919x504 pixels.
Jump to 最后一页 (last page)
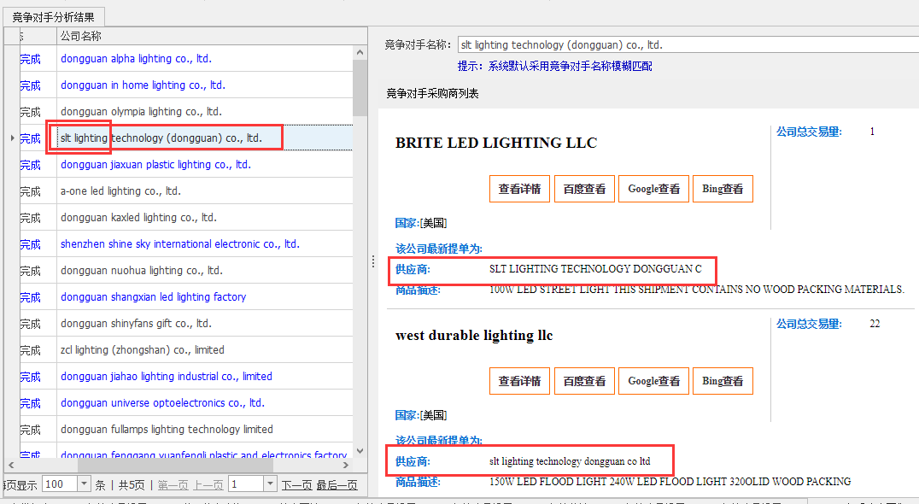pyautogui.click(x=337, y=485)
